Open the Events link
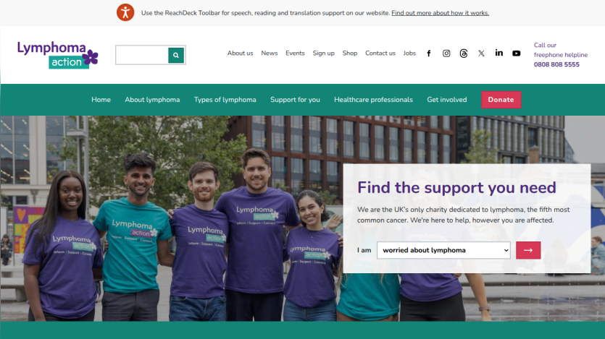This screenshot has height=339, width=605. click(x=295, y=53)
